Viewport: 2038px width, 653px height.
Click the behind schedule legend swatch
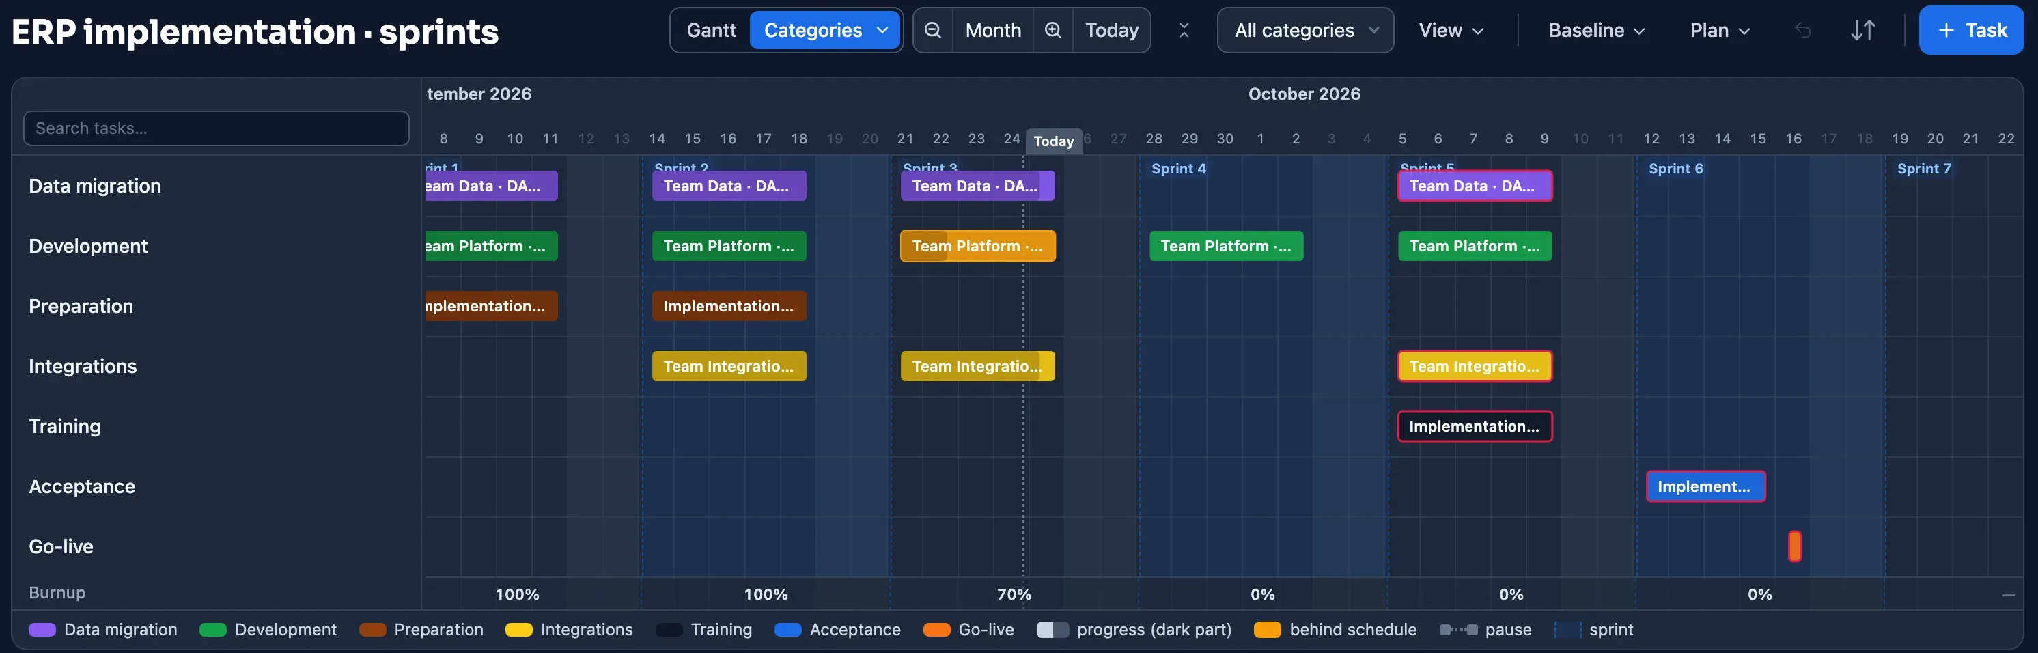pos(1268,630)
